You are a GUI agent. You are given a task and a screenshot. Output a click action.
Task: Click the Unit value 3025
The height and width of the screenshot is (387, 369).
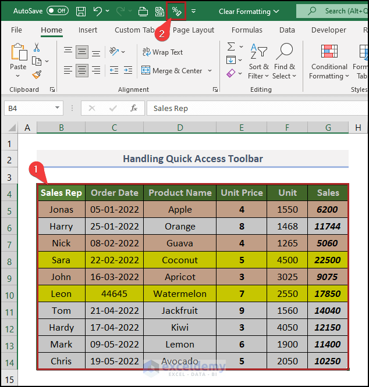(x=287, y=277)
